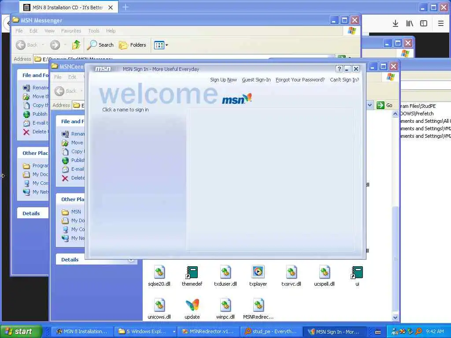Click the Everything search tray icon

418,332
